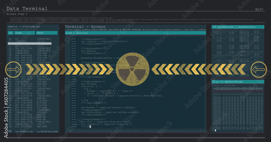The image size is (271, 142).
Task: Click the File >> ENCRYIPTION header
Action: point(238,82)
